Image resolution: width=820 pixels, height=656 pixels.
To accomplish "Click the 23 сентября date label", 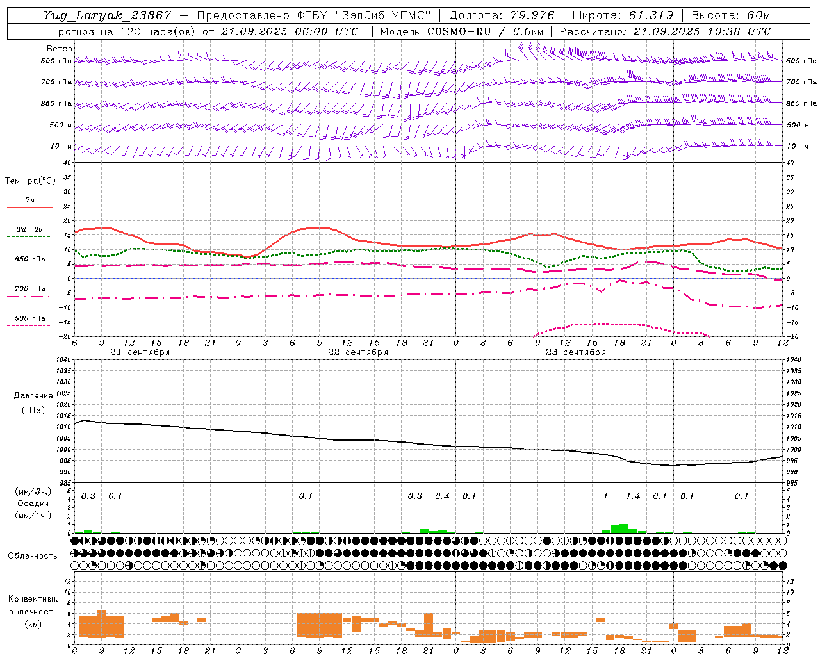I will (x=576, y=352).
